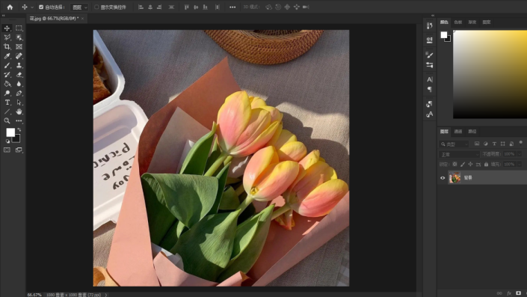Open the Character panel icon
This screenshot has height=297, width=527.
[x=430, y=79]
